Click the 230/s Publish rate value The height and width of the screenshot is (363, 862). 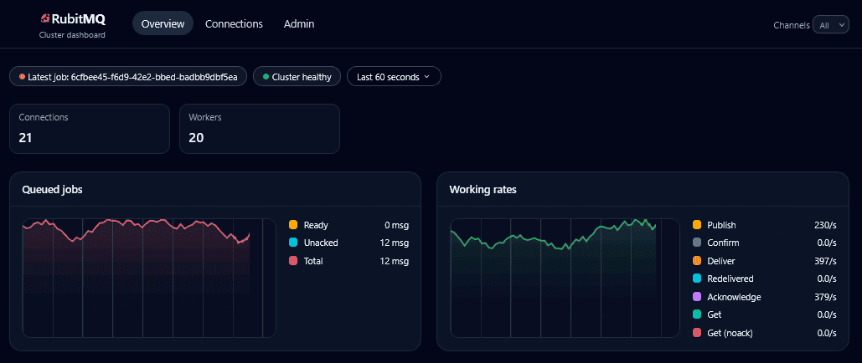tap(825, 225)
